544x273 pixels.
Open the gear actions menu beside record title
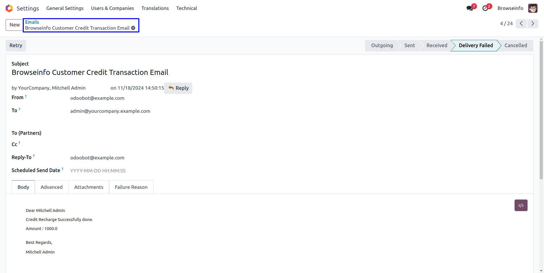[x=133, y=28]
